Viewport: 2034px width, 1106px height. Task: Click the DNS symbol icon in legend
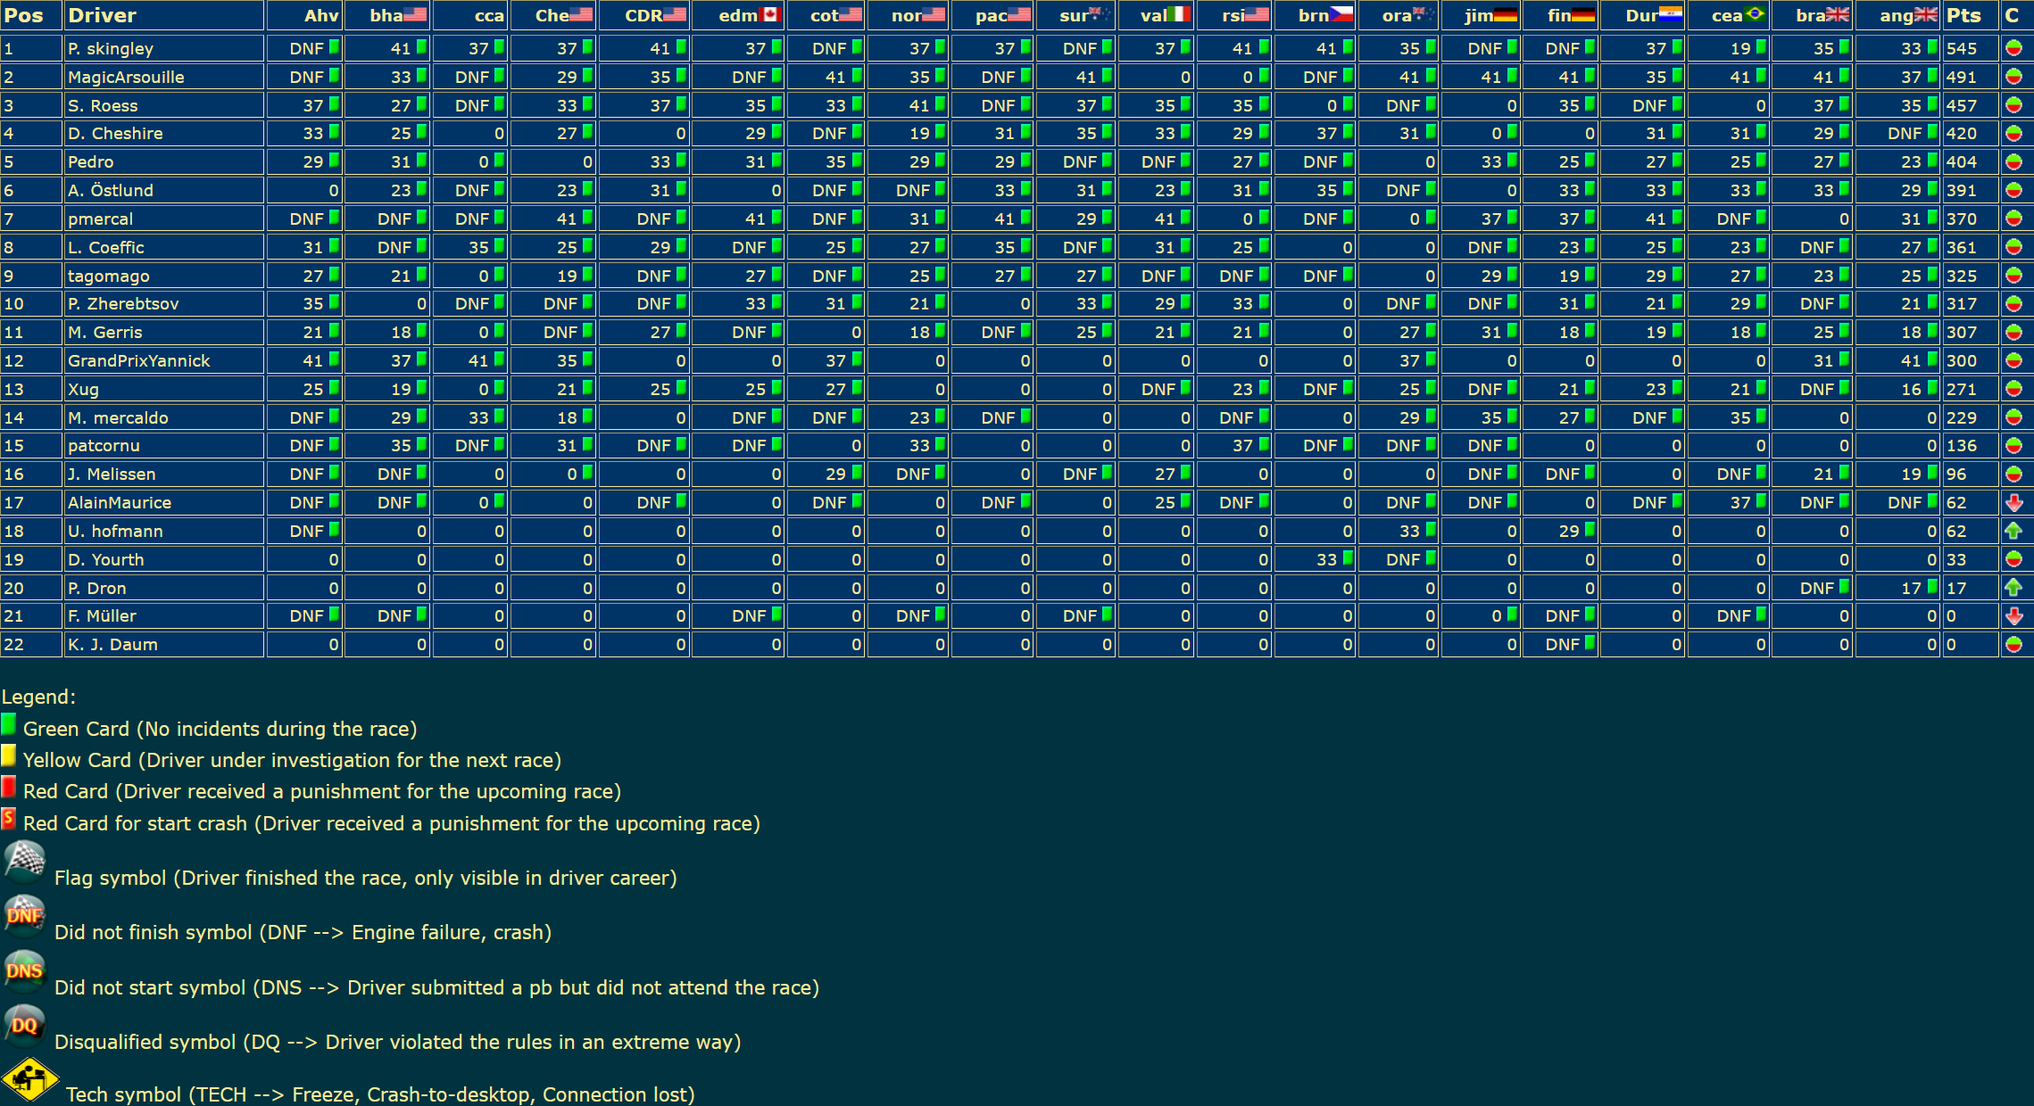coord(24,971)
